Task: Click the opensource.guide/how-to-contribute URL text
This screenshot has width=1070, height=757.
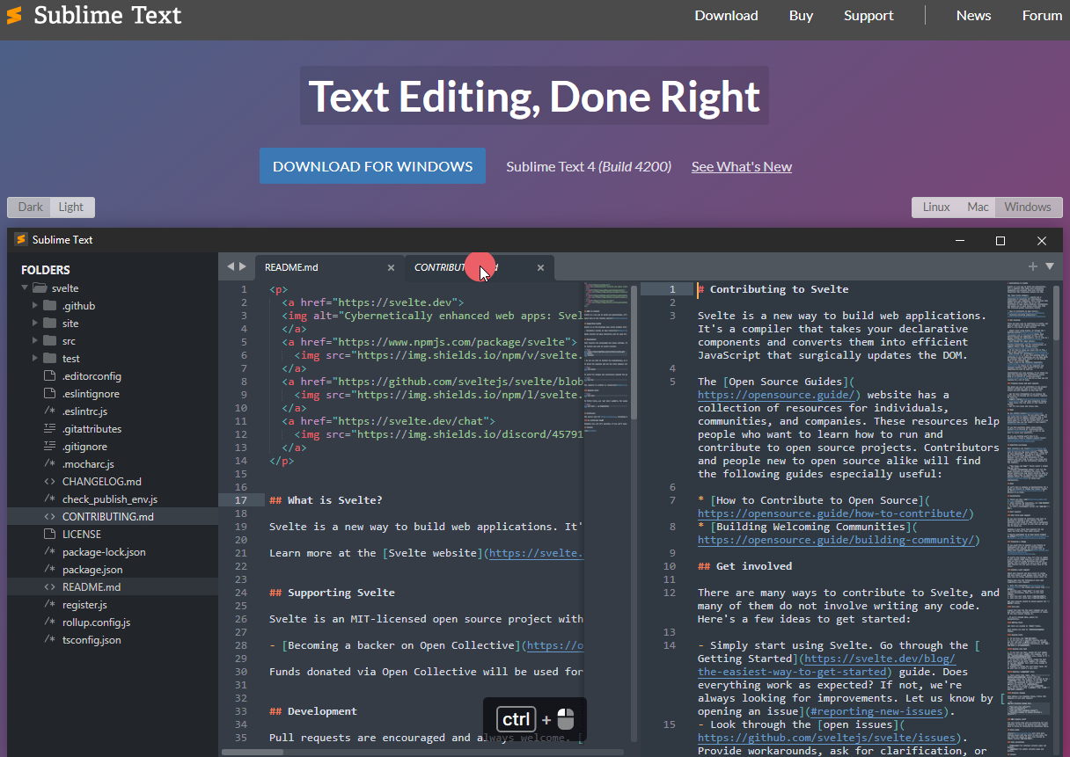Action: pos(835,513)
